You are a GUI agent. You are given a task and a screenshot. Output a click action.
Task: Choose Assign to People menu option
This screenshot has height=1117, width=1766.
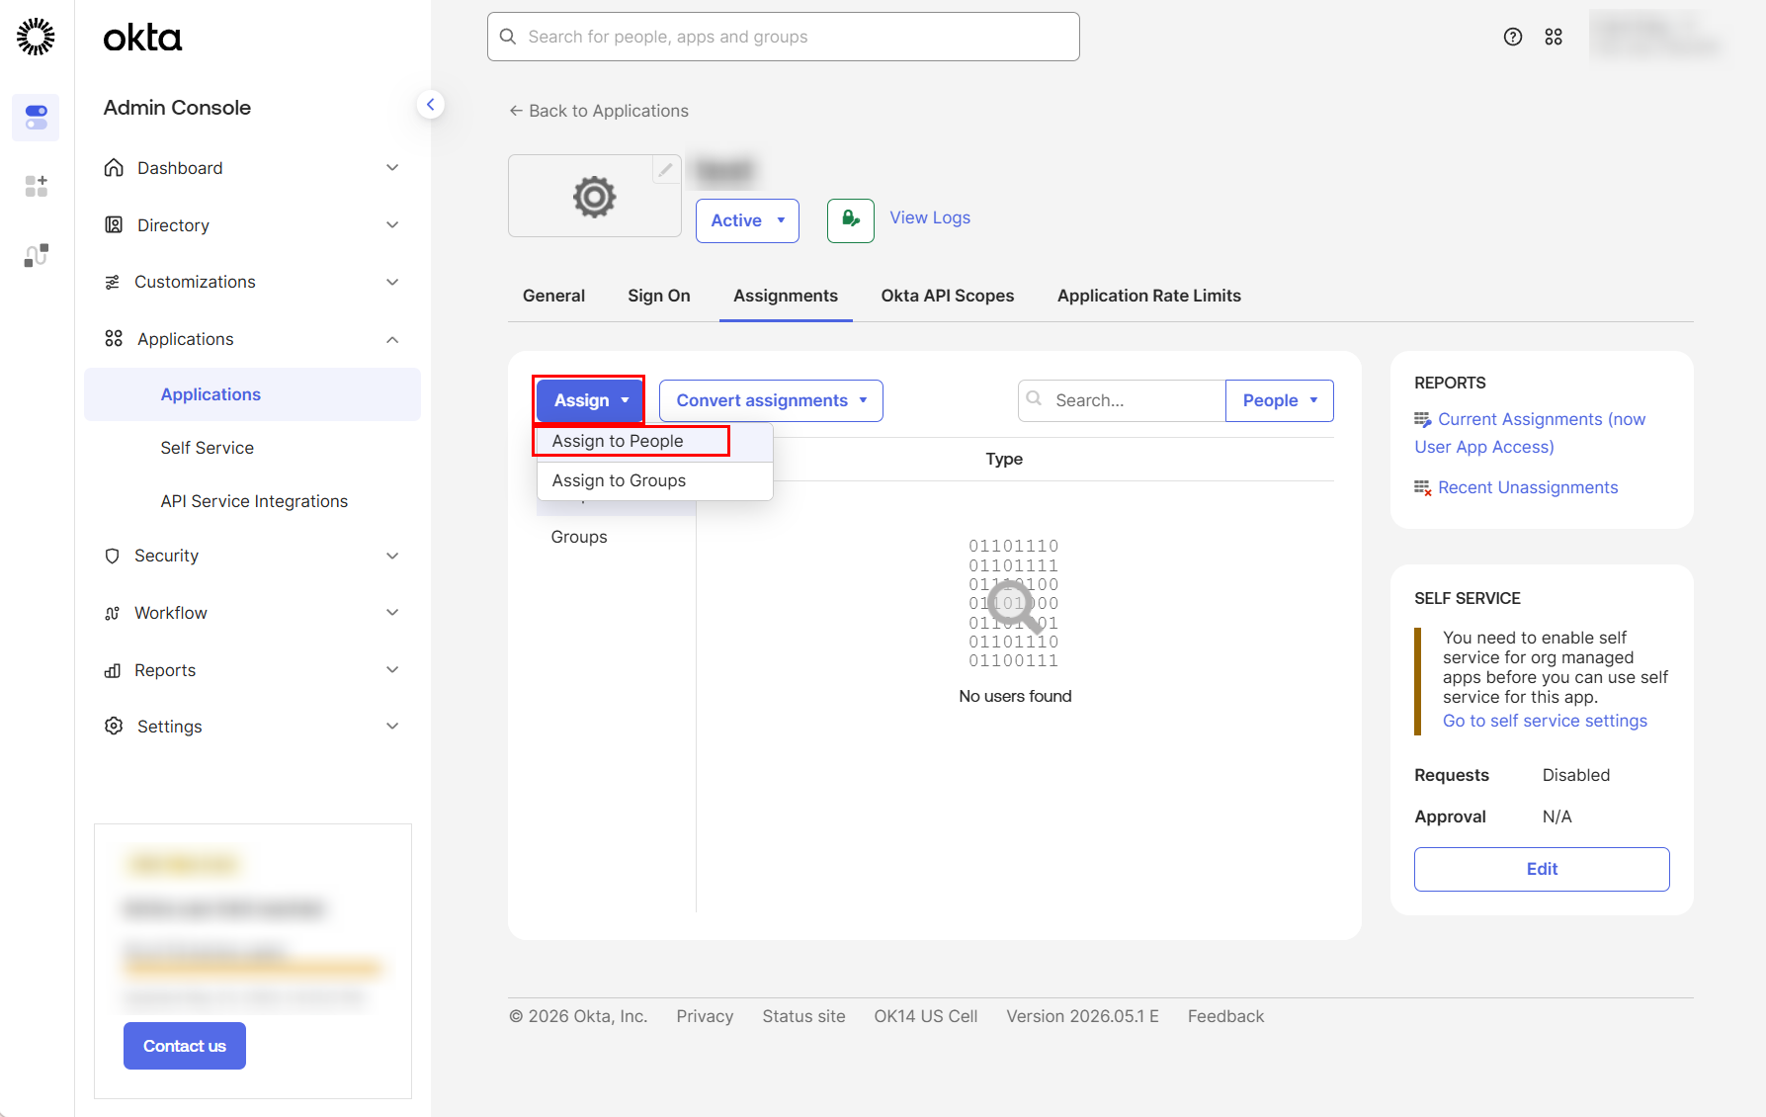pos(654,441)
